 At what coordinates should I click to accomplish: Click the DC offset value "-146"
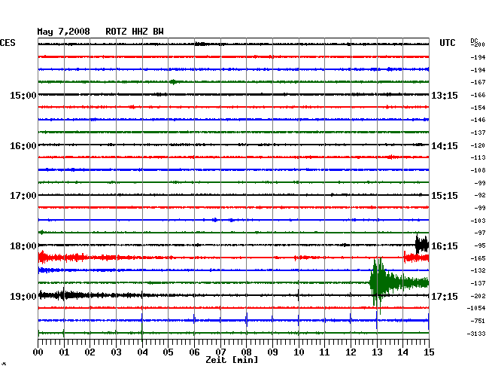tap(478, 120)
